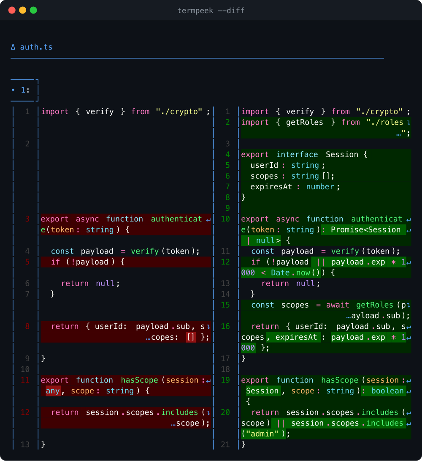Click the green line number 19
The image size is (422, 461).
point(225,380)
